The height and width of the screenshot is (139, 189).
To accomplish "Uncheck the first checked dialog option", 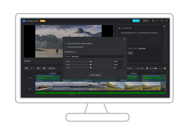I will (65, 44).
